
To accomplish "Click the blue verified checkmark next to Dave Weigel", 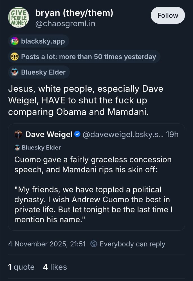I will pyautogui.click(x=77, y=134).
